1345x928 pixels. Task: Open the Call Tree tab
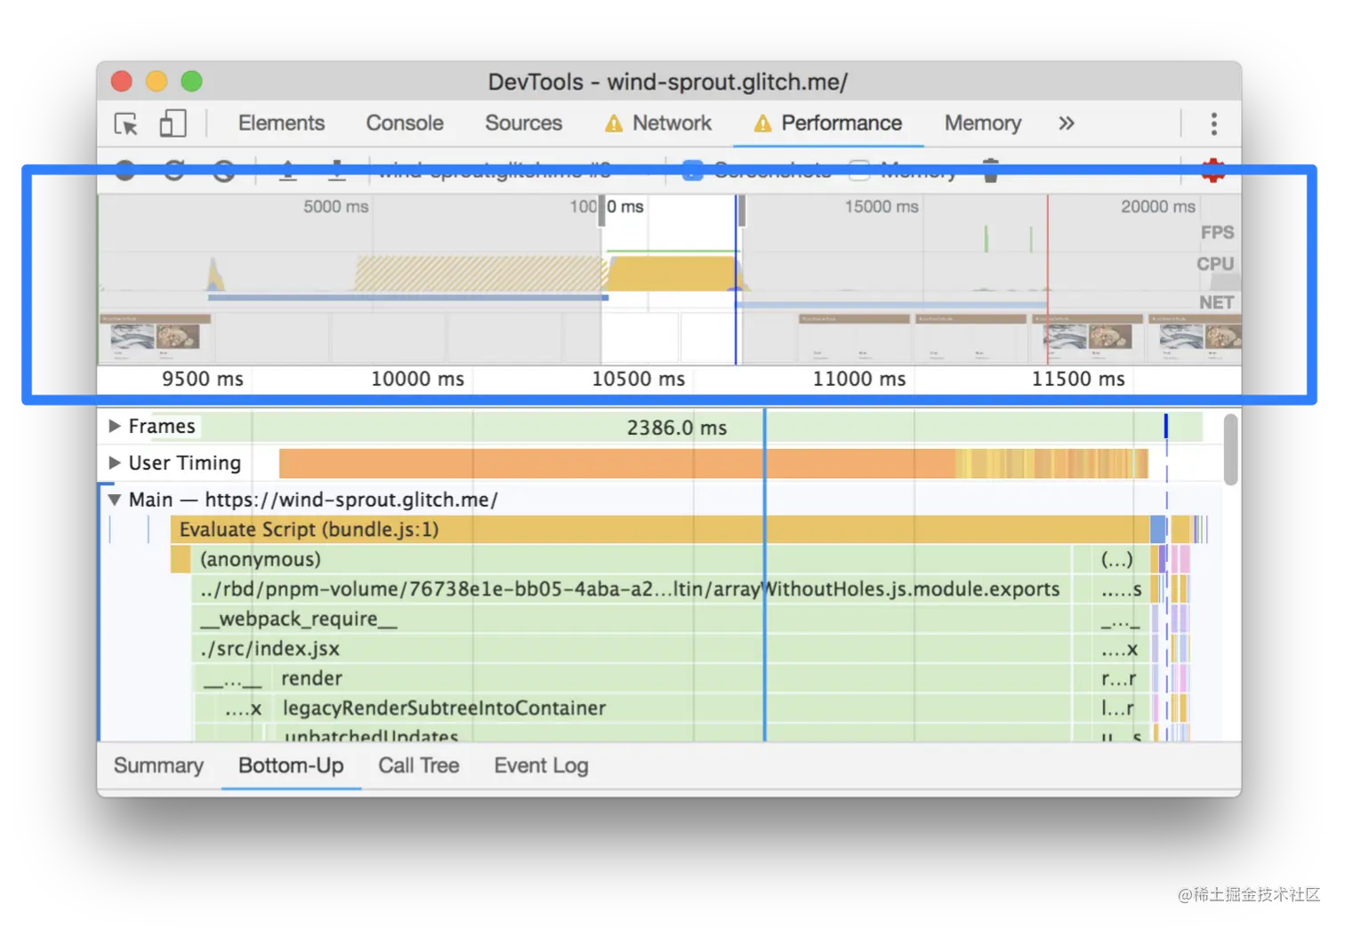tap(418, 766)
